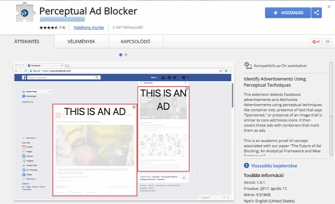The image size is (335, 204).
Task: Open the Áttekintés tab
Action: [27, 42]
